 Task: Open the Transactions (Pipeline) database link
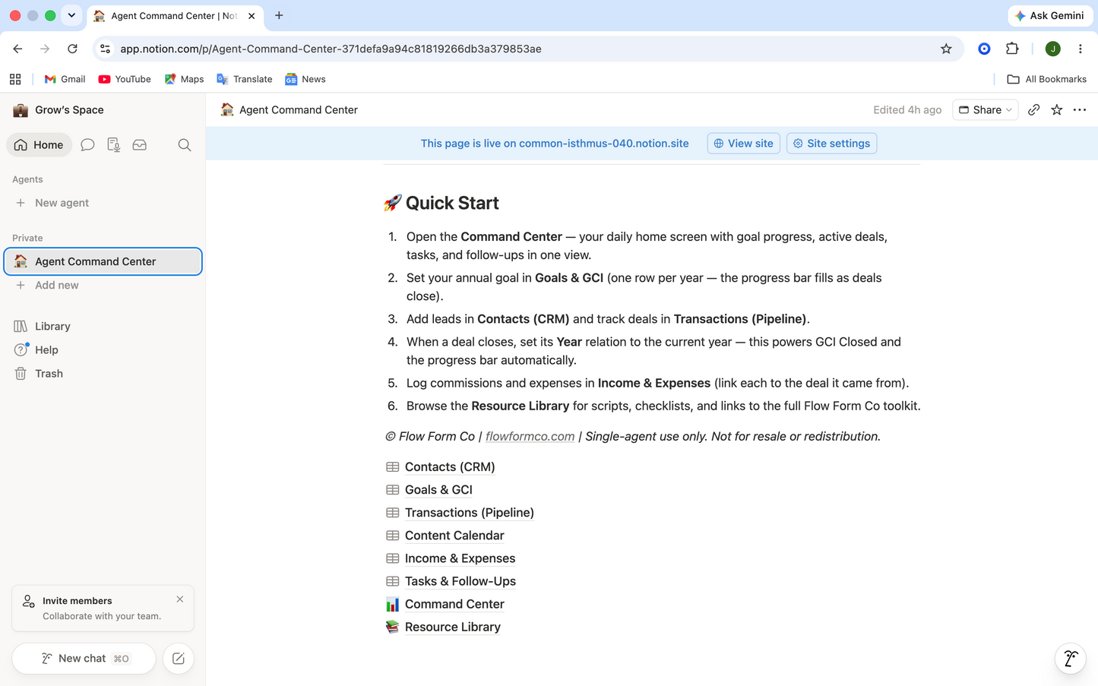click(x=470, y=512)
